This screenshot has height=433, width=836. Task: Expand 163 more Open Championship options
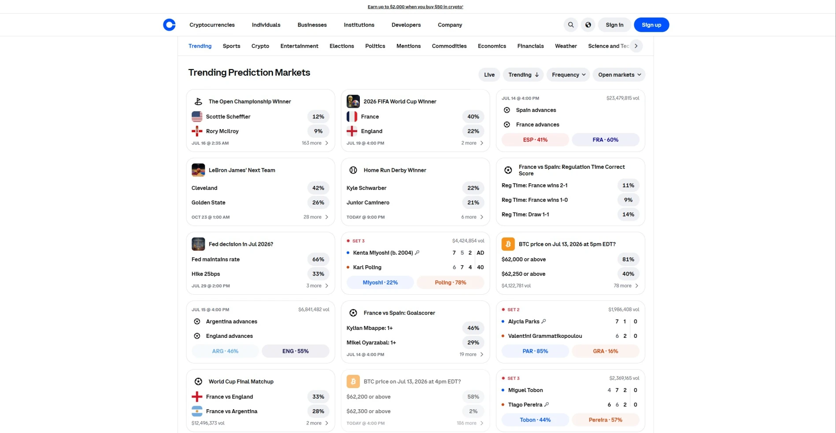(x=315, y=143)
